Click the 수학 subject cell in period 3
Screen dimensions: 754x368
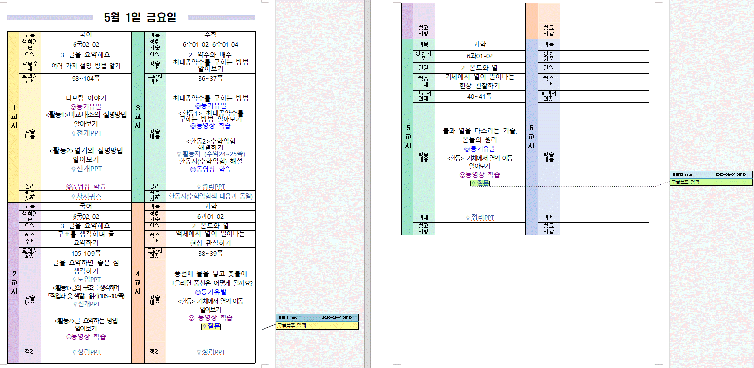211,35
